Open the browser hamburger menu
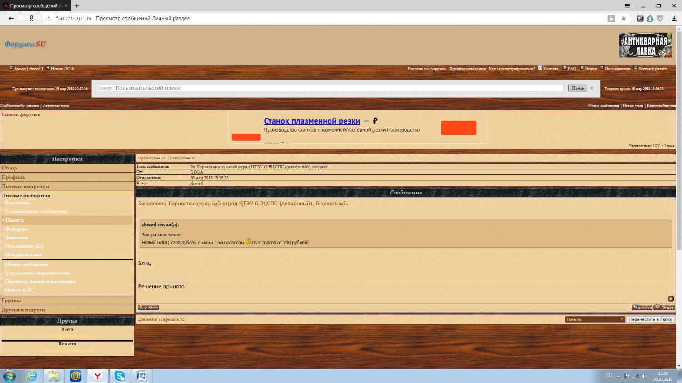The height and width of the screenshot is (383, 682). (x=627, y=6)
